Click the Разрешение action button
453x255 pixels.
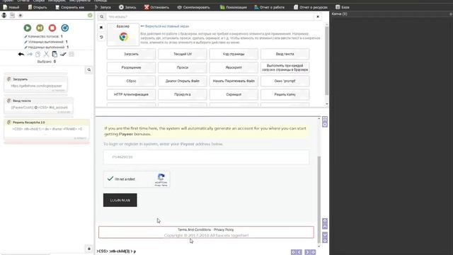click(131, 68)
